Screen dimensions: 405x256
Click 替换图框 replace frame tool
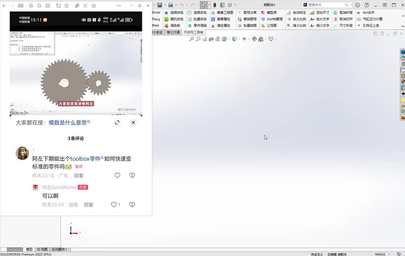[247, 19]
